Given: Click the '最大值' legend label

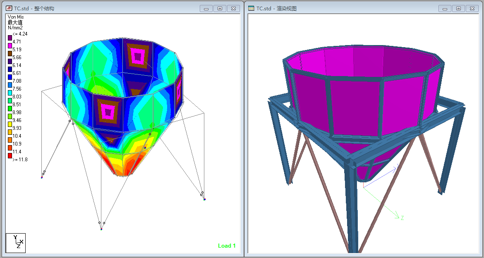Looking at the screenshot, I should pos(15,22).
